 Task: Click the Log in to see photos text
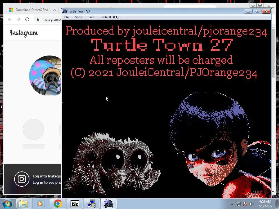pos(47,183)
